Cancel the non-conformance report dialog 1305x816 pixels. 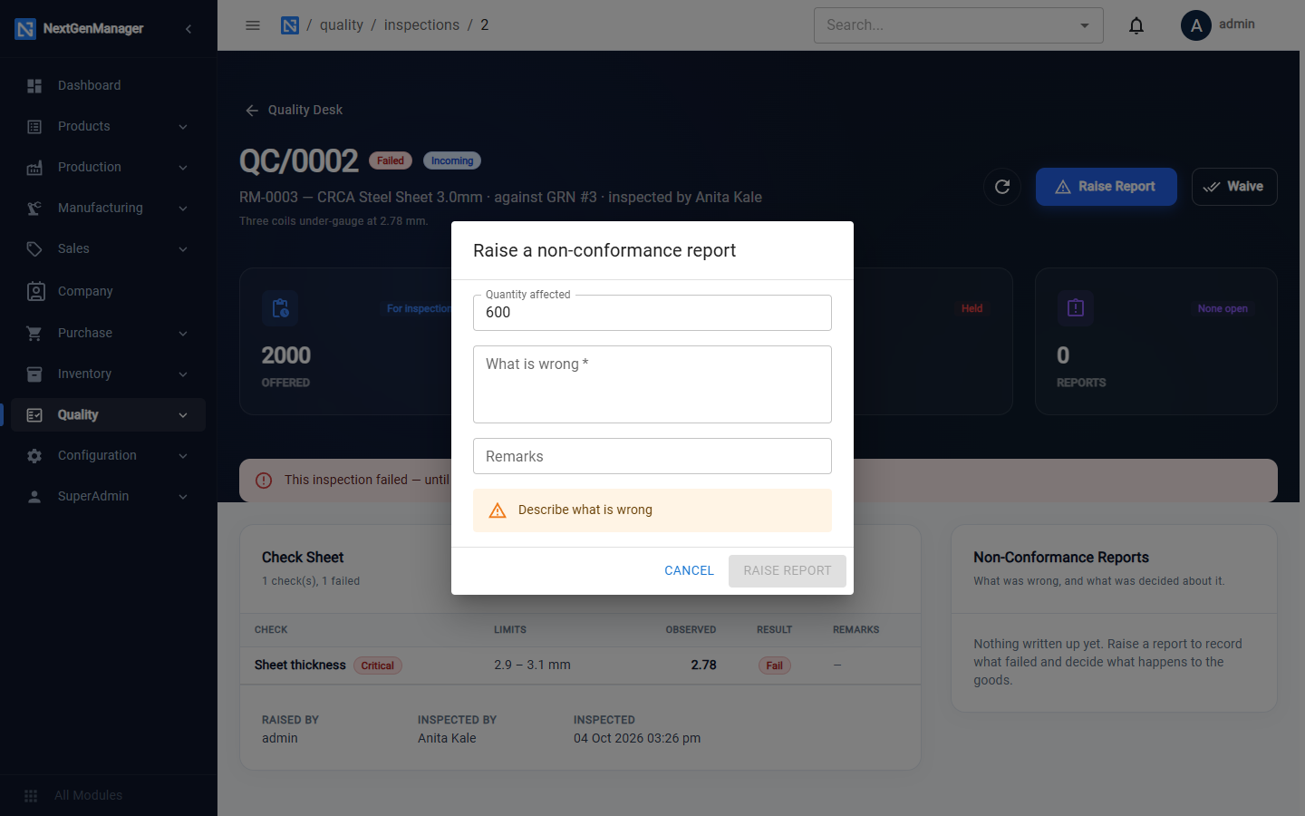[689, 571]
